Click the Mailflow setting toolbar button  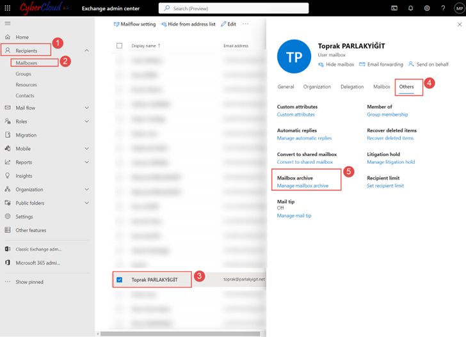pyautogui.click(x=134, y=24)
